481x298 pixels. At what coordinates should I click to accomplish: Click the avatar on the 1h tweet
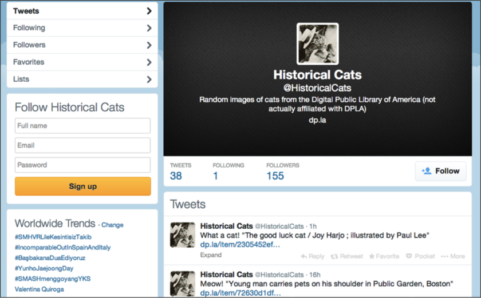pos(183,235)
